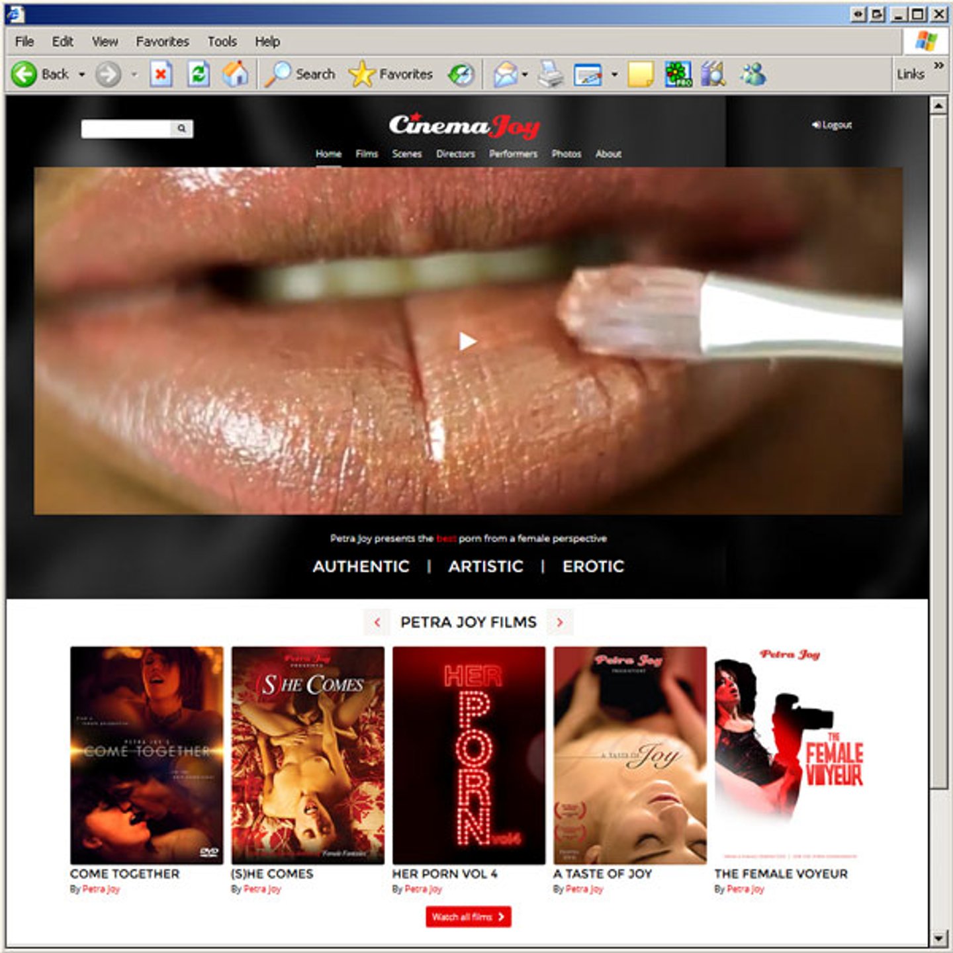This screenshot has height=953, width=953.
Task: Select the Directors tab in site navigation
Action: point(455,154)
